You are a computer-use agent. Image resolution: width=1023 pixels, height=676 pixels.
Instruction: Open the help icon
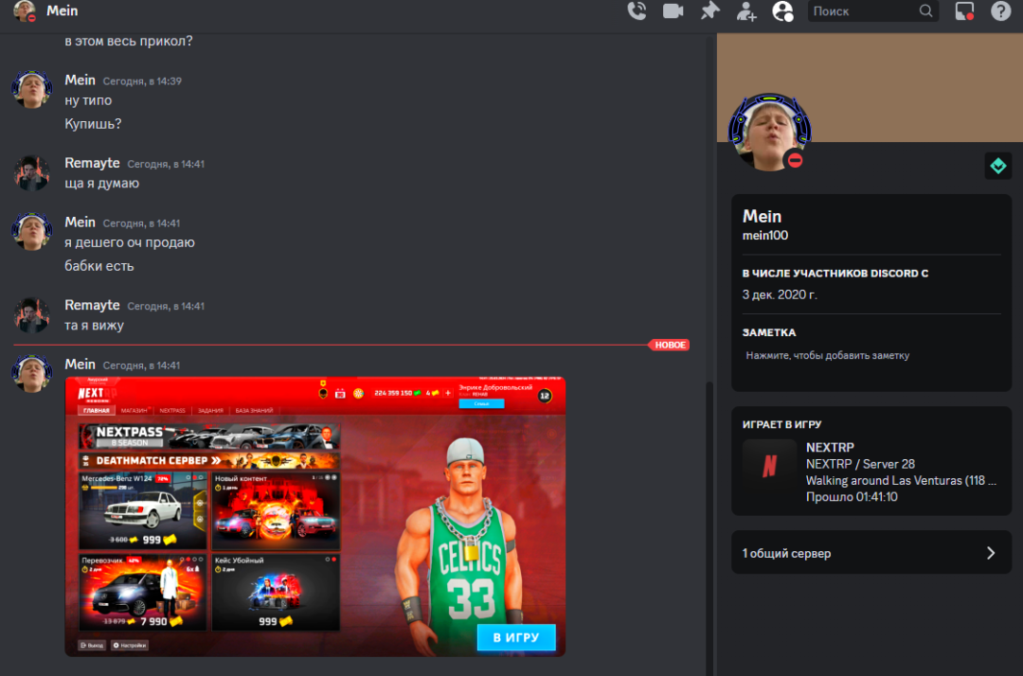(1000, 11)
